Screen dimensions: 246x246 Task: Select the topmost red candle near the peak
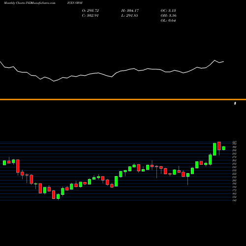pos(219,146)
